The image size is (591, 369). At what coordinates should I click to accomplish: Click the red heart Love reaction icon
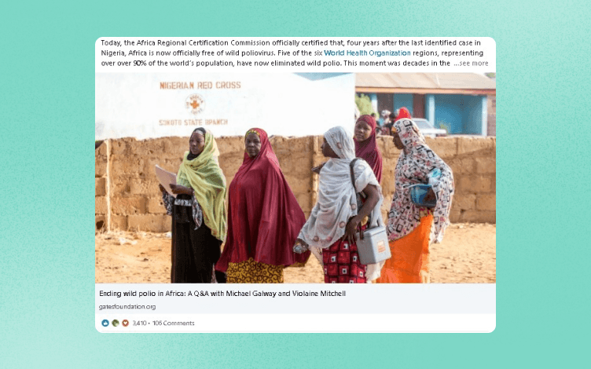pos(125,323)
